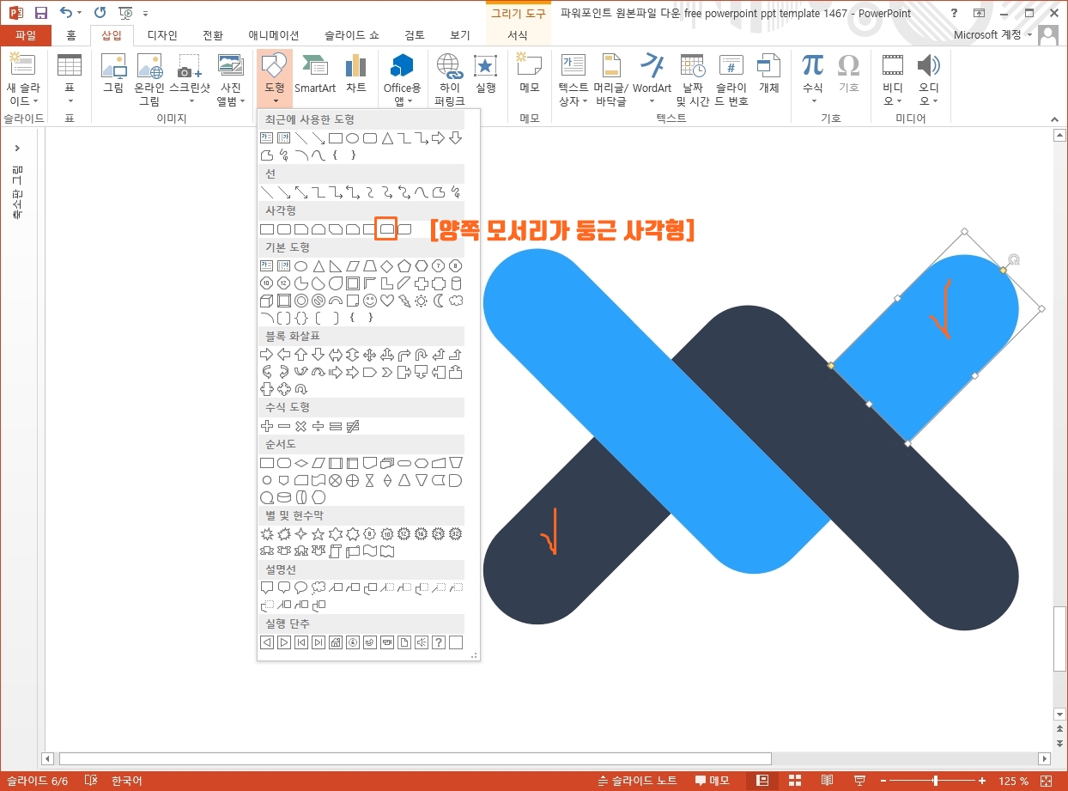Click the 하이퍼링크 hyperlink button
1068x791 pixels.
tap(449, 79)
